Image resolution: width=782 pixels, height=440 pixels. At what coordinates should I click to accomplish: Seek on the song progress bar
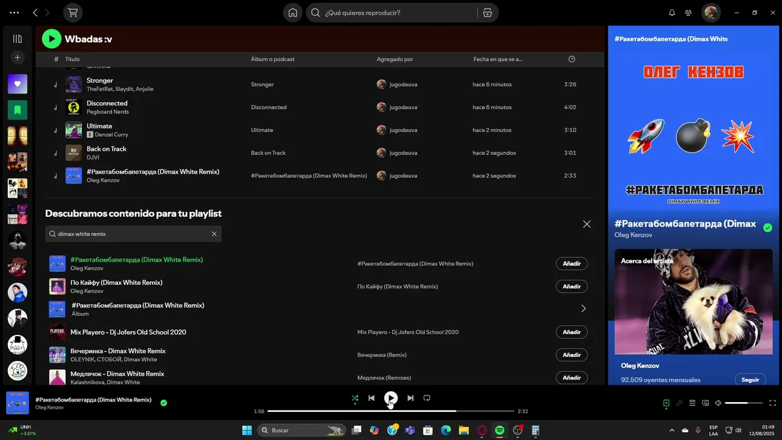[x=391, y=411]
